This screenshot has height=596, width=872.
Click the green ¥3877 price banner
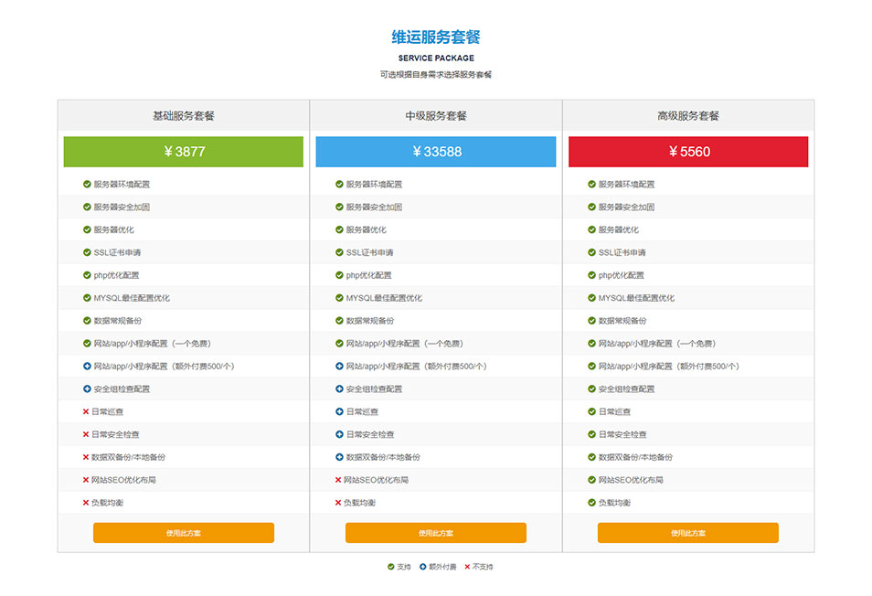(x=183, y=152)
